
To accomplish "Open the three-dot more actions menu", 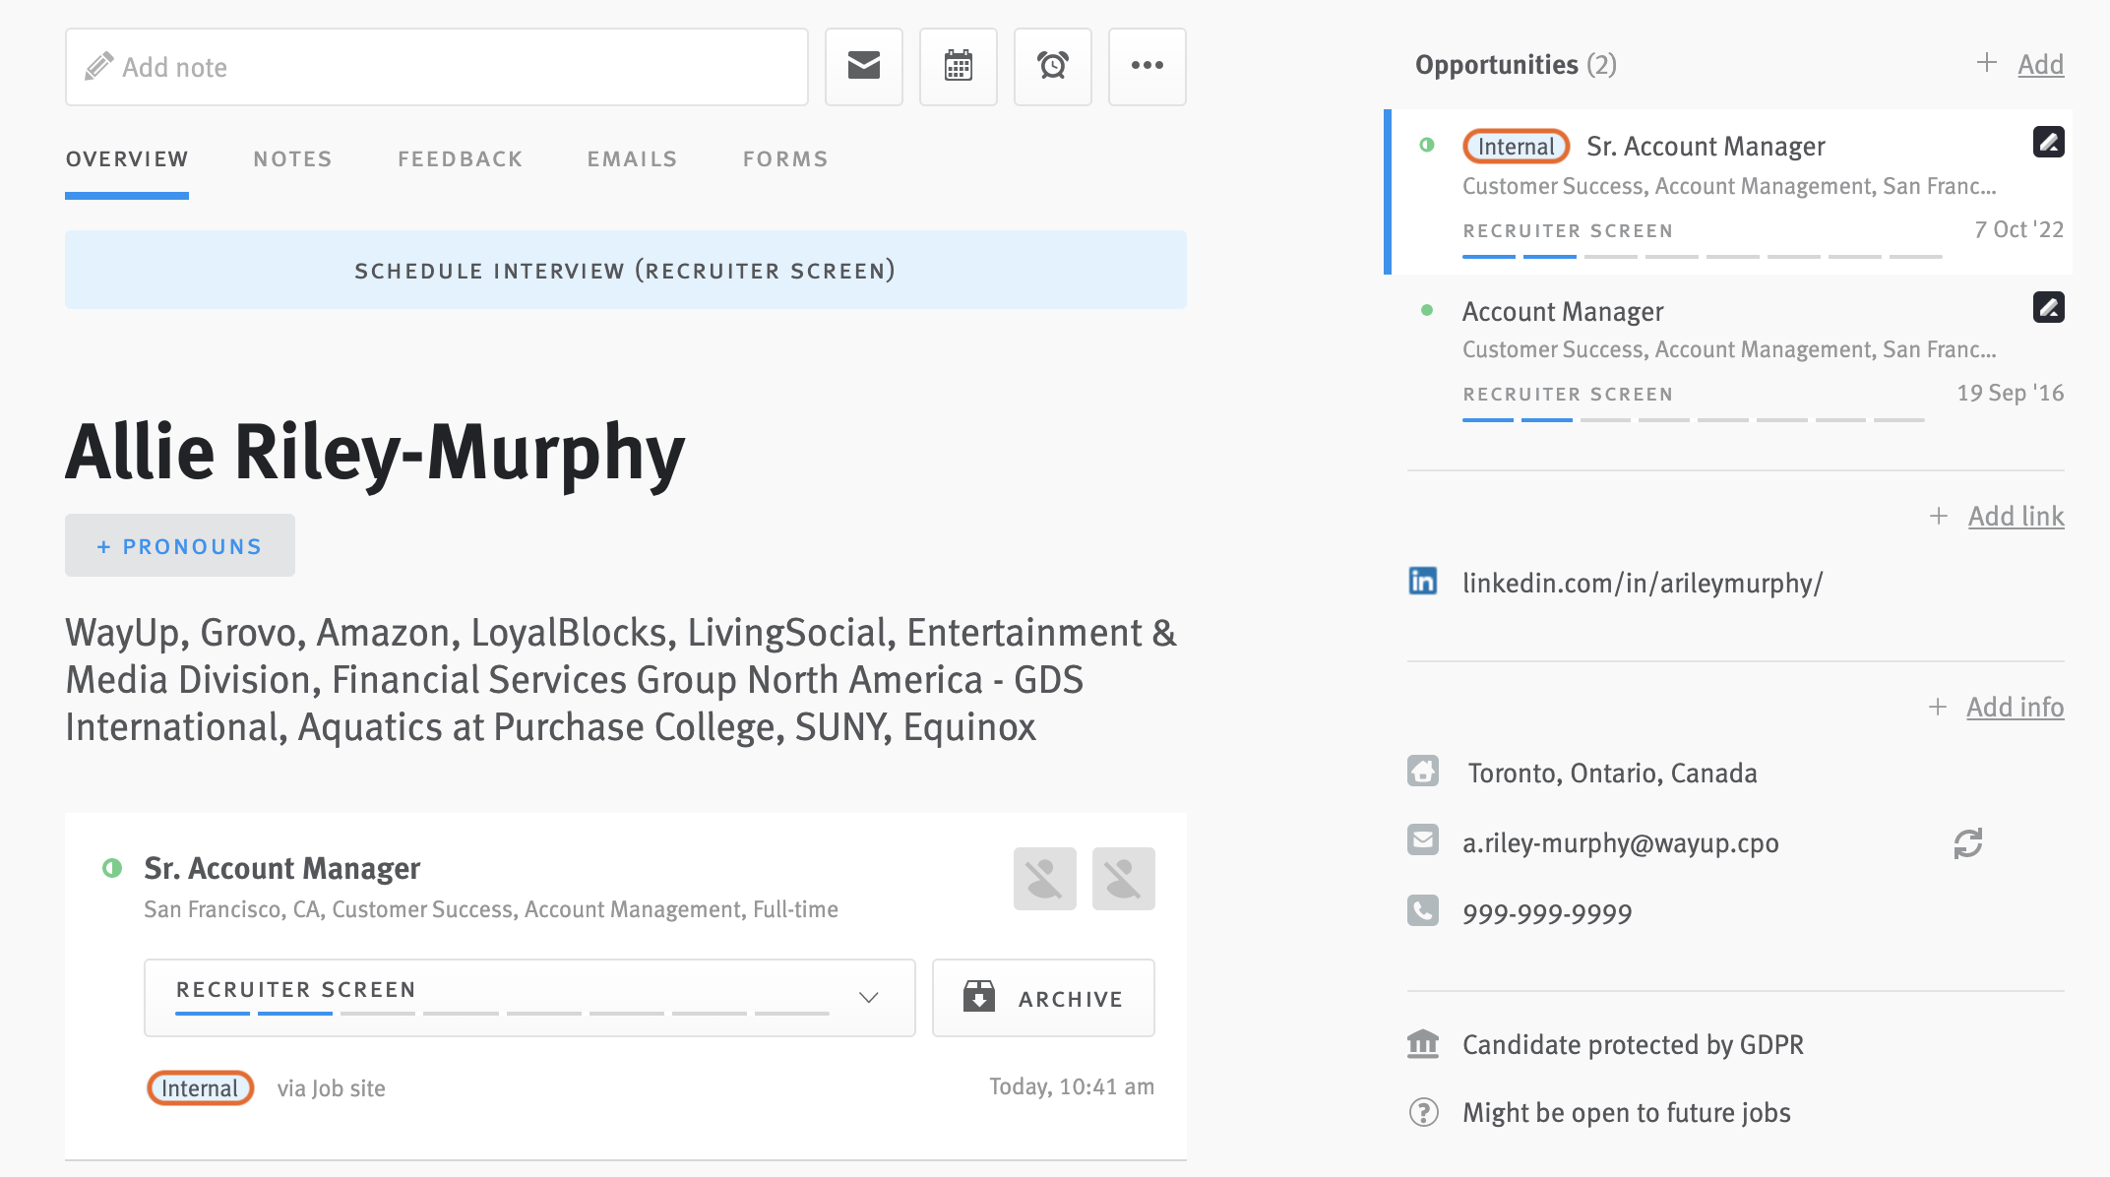I will [1147, 66].
